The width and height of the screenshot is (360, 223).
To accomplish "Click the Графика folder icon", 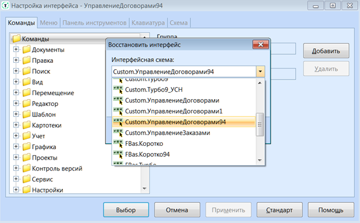I will point(27,146).
